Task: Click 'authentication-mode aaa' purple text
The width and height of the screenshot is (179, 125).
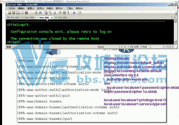Action: [x=127, y=79]
